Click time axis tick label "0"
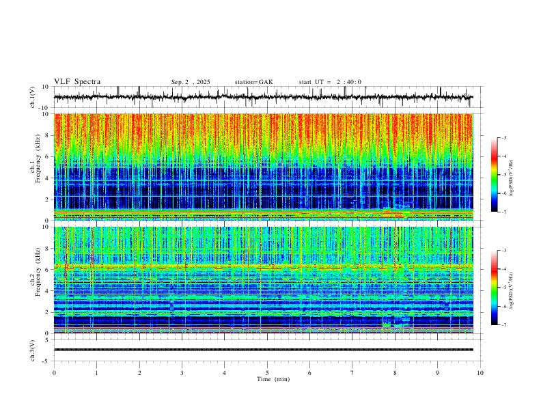This screenshot has height=418, width=541. click(x=54, y=373)
